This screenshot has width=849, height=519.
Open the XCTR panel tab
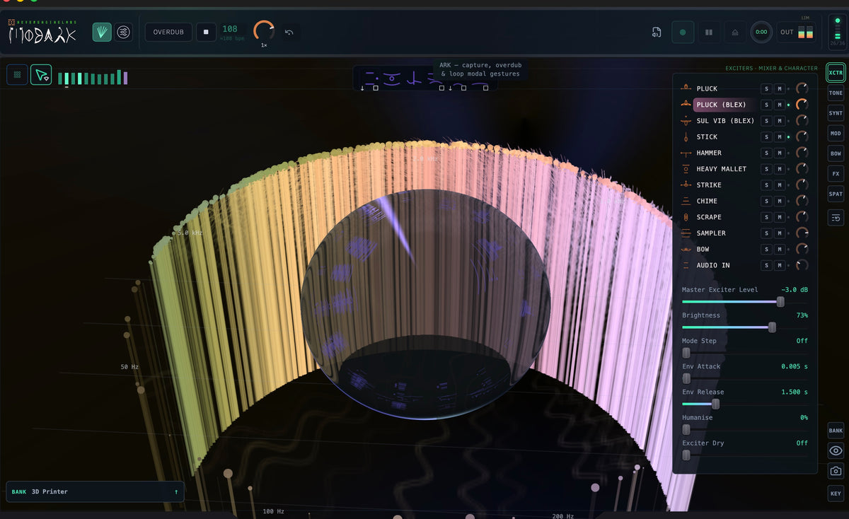[x=836, y=73]
